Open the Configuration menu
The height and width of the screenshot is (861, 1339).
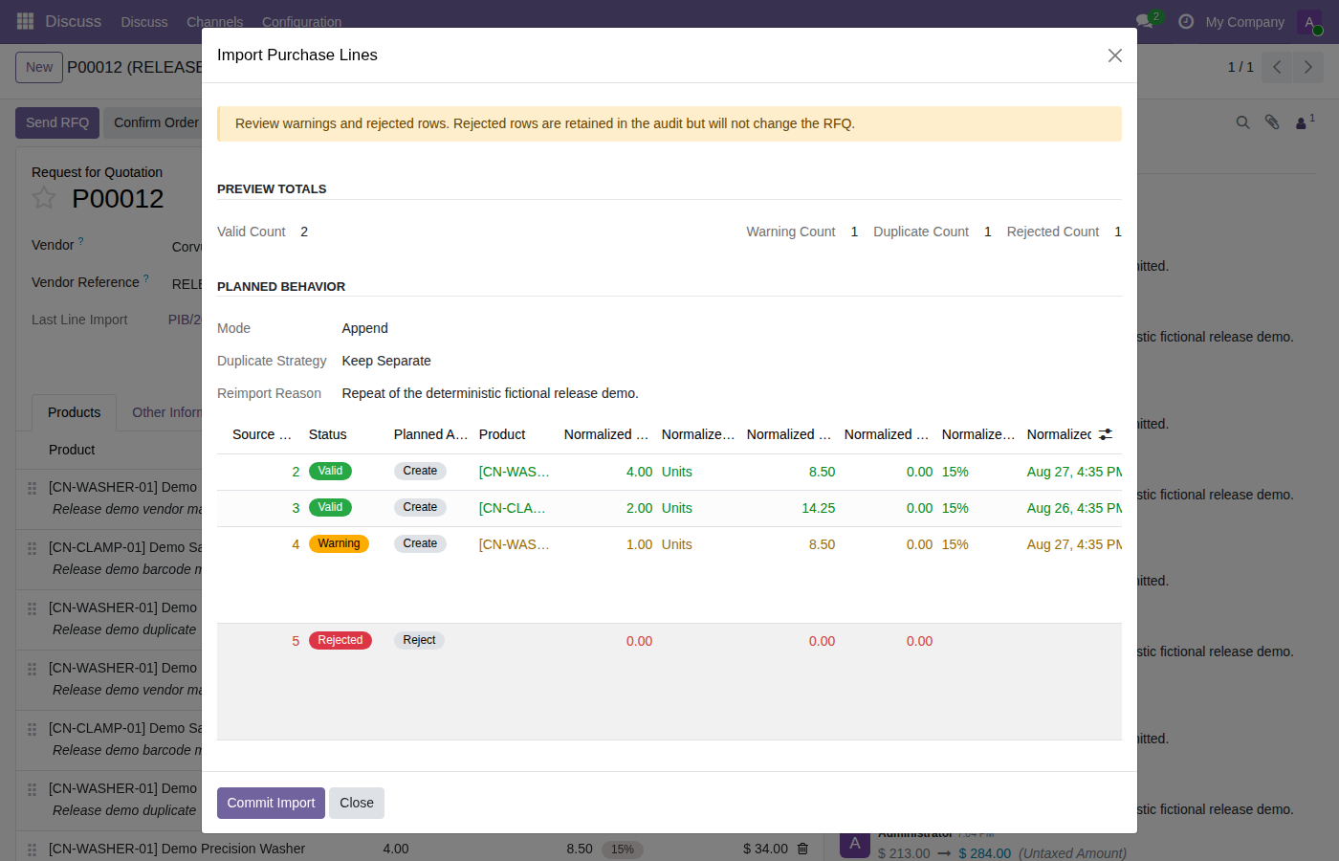[x=301, y=22]
